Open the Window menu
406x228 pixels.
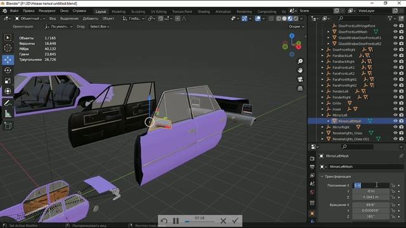click(64, 11)
